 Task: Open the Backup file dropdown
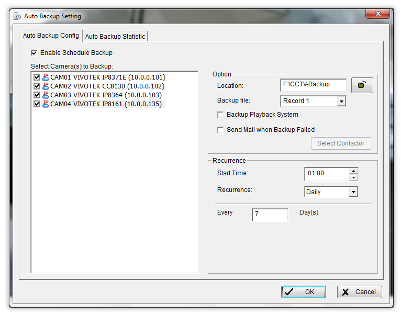(341, 101)
